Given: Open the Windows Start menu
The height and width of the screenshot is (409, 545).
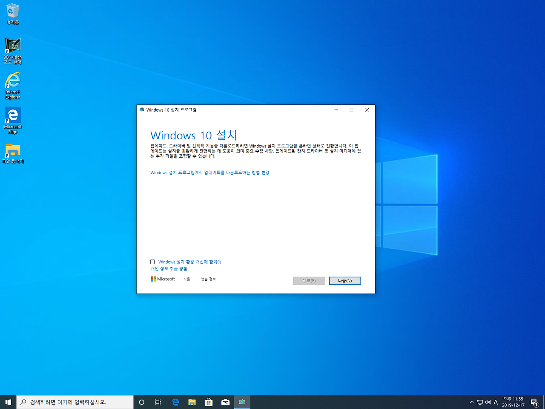Looking at the screenshot, I should [8, 402].
